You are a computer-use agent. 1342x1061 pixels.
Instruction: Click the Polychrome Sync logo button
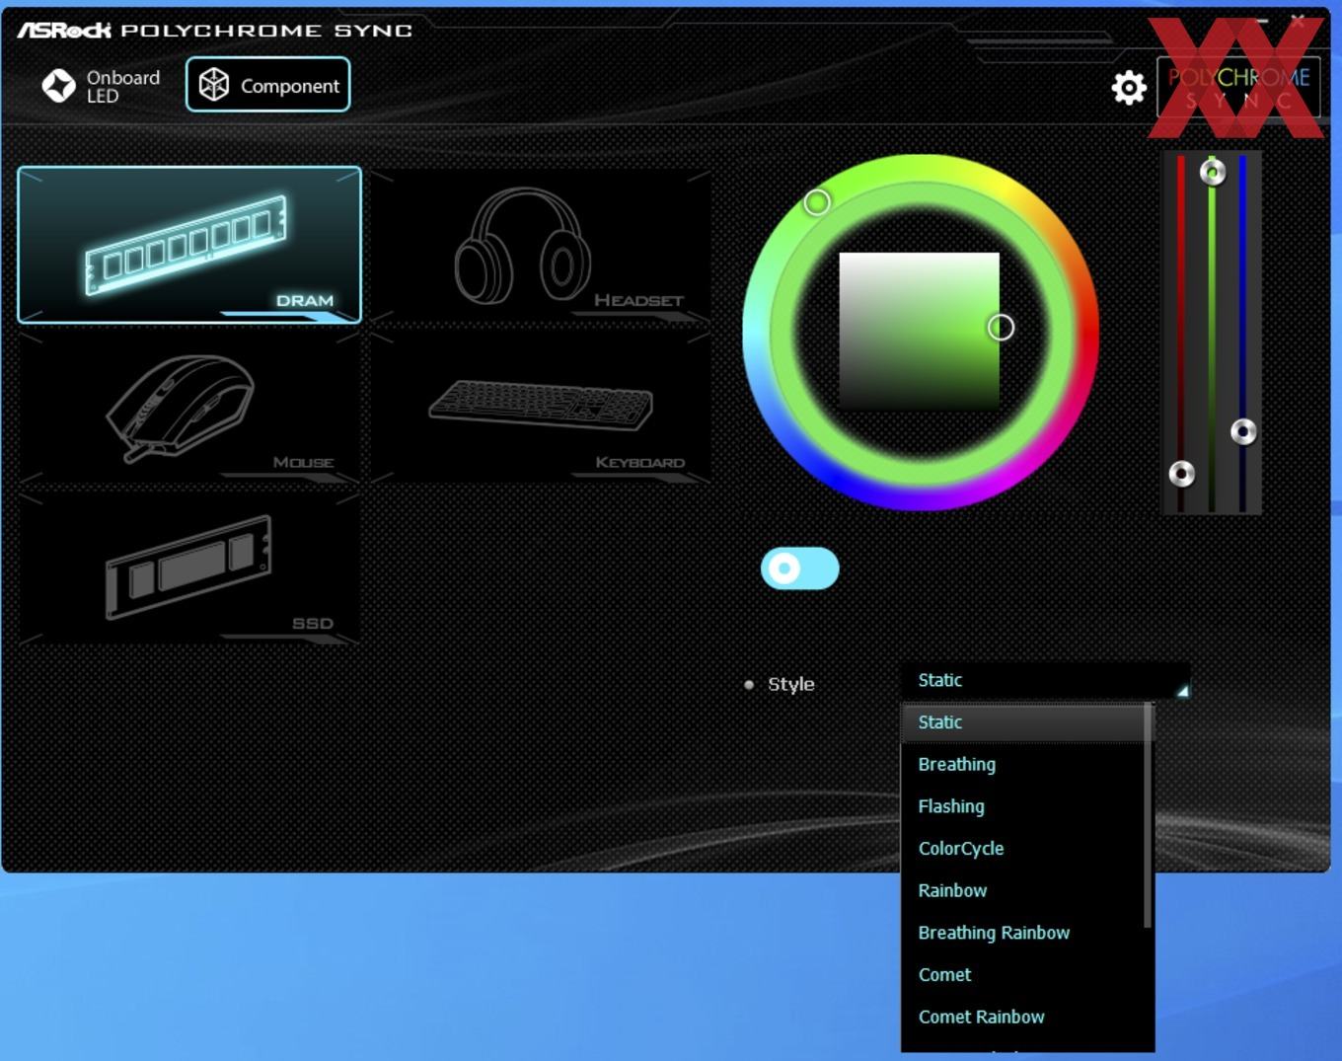pos(1239,87)
